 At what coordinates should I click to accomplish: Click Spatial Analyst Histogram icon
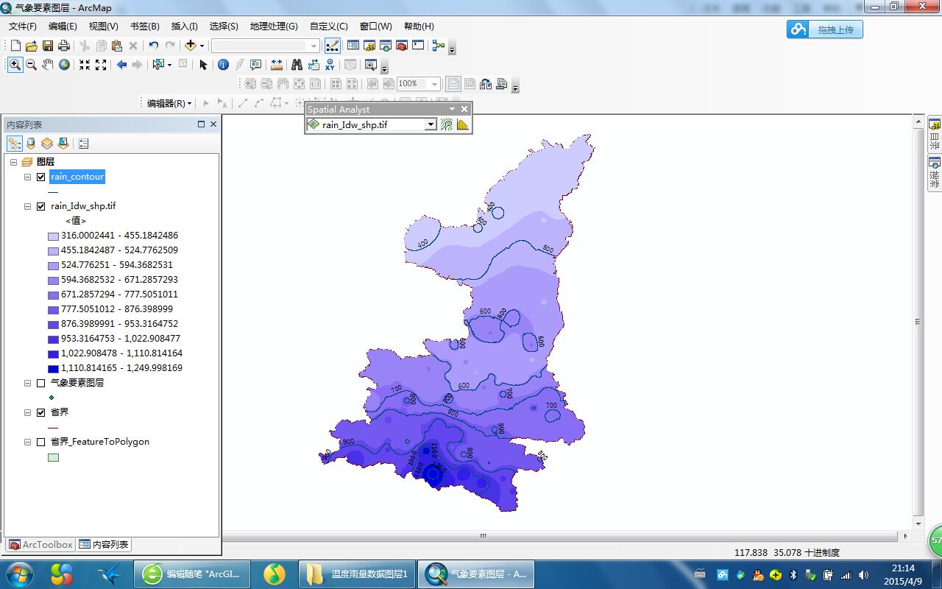tap(462, 124)
